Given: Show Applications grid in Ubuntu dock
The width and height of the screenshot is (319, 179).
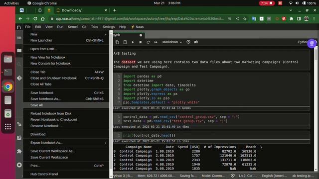Looking at the screenshot, I should point(8,127).
